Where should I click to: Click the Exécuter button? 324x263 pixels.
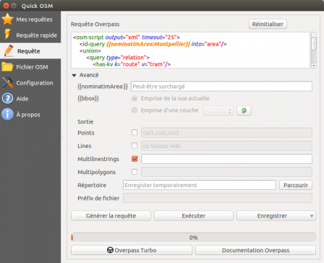click(x=194, y=216)
